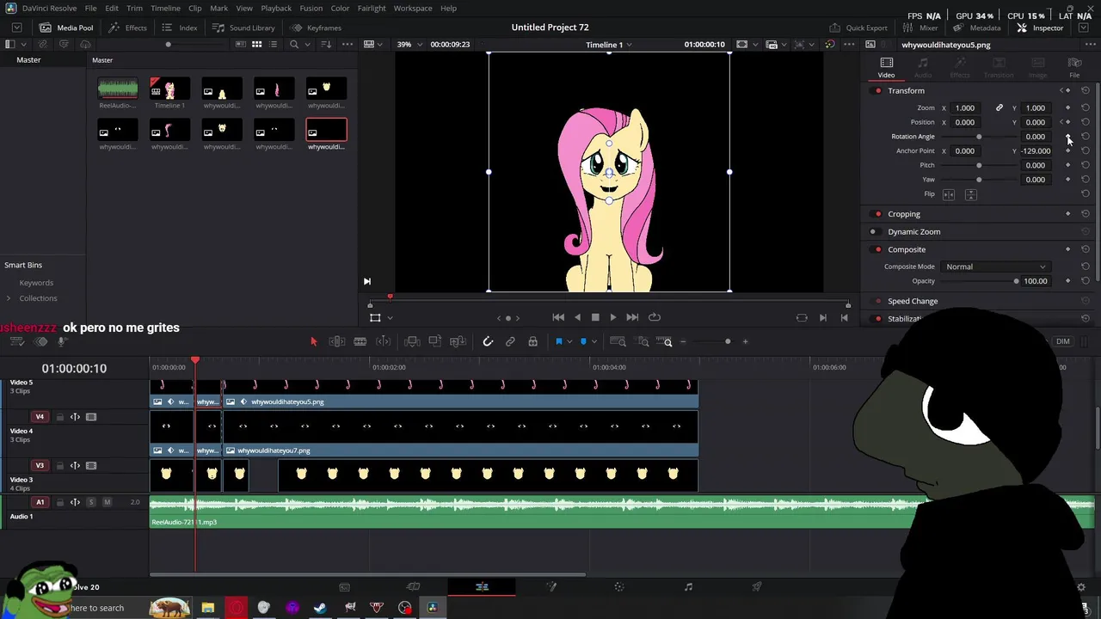Open the Timeline 1 name dropdown
Image resolution: width=1101 pixels, height=619 pixels.
click(609, 44)
